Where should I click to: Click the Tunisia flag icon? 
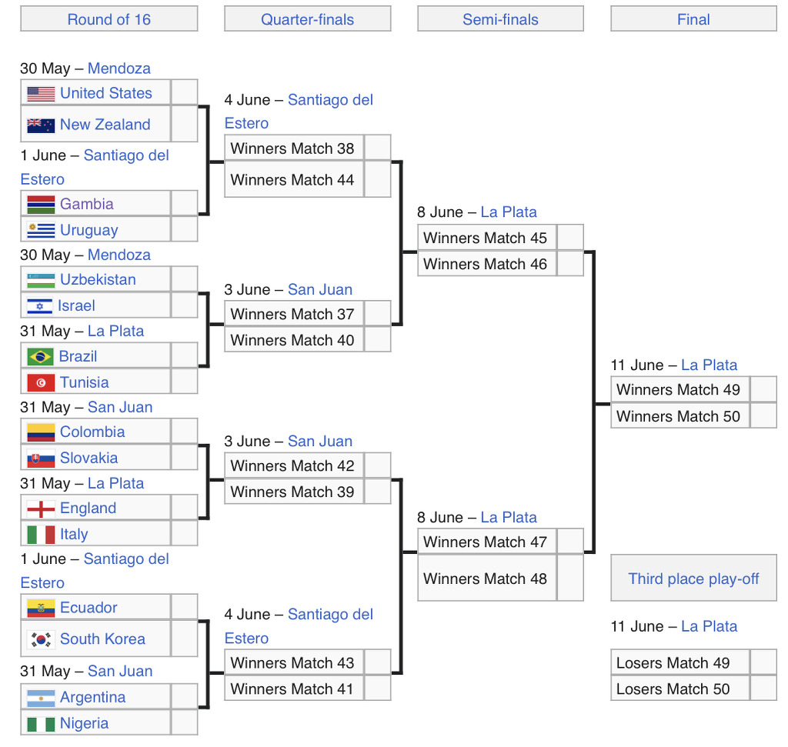point(41,383)
